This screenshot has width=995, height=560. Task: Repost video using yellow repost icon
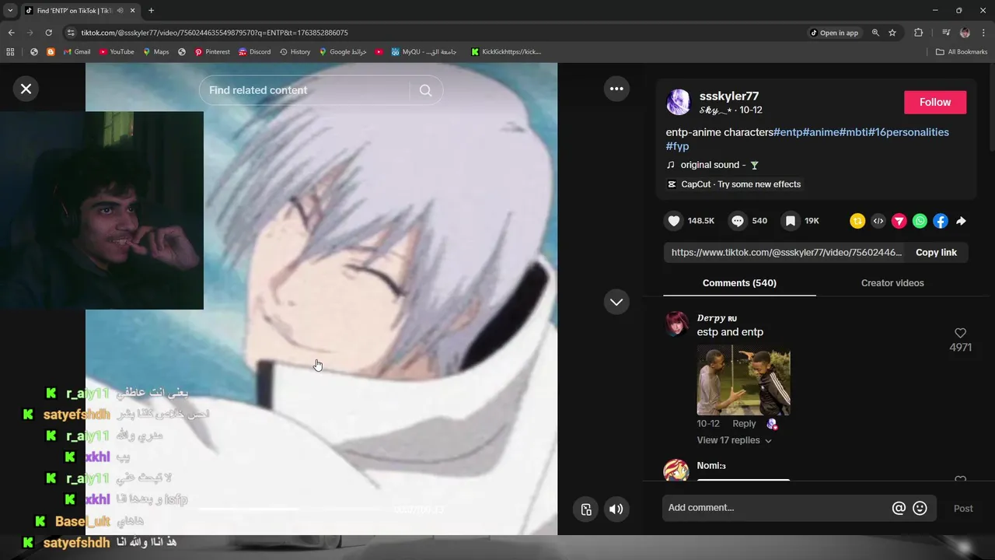point(857,221)
